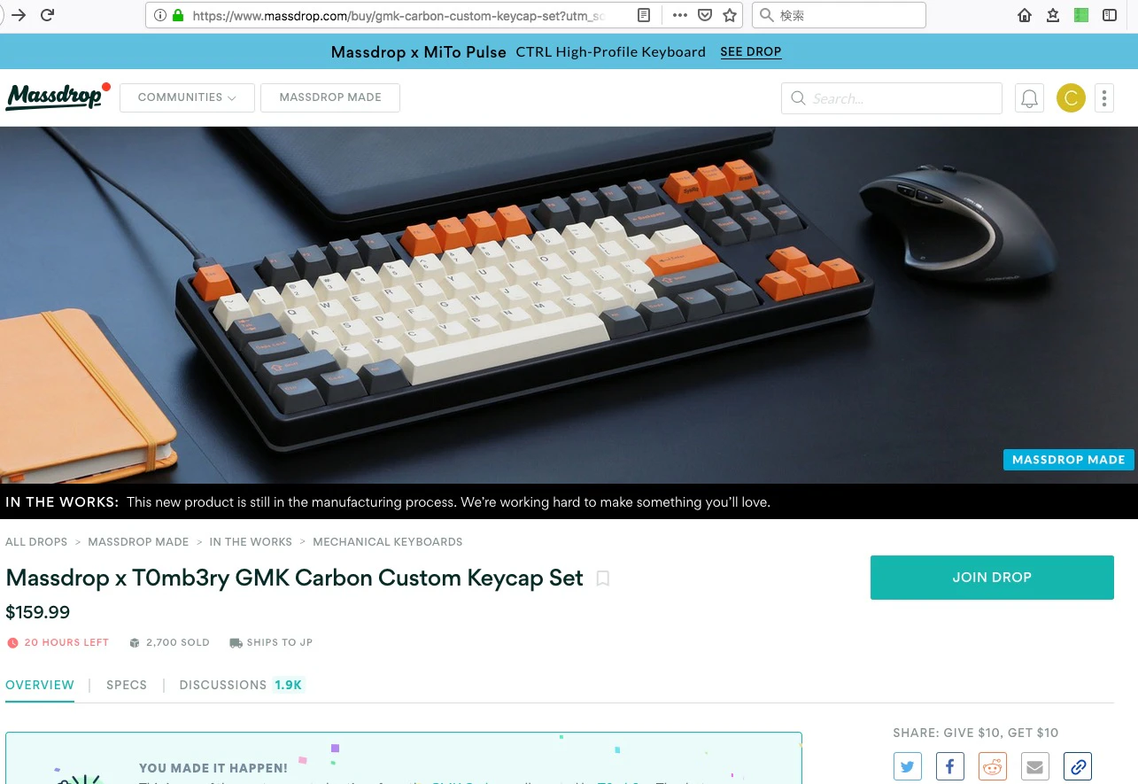Click the notifications bell icon
The width and height of the screenshot is (1138, 784).
pyautogui.click(x=1029, y=98)
